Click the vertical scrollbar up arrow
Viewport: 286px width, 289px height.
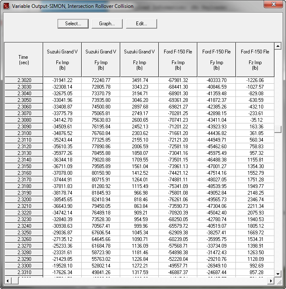278,45
